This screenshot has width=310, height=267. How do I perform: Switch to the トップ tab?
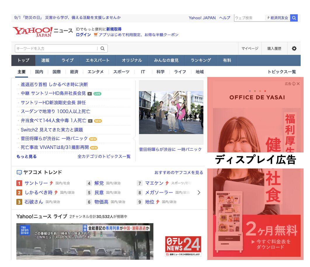point(23,60)
